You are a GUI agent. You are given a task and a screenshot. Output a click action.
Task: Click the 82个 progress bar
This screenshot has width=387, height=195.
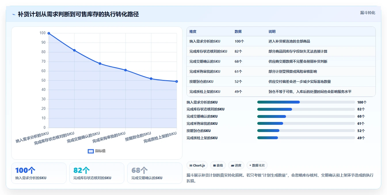click(306, 109)
